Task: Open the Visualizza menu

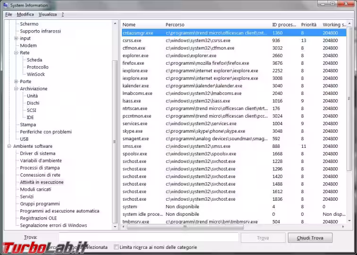Action: click(x=48, y=14)
